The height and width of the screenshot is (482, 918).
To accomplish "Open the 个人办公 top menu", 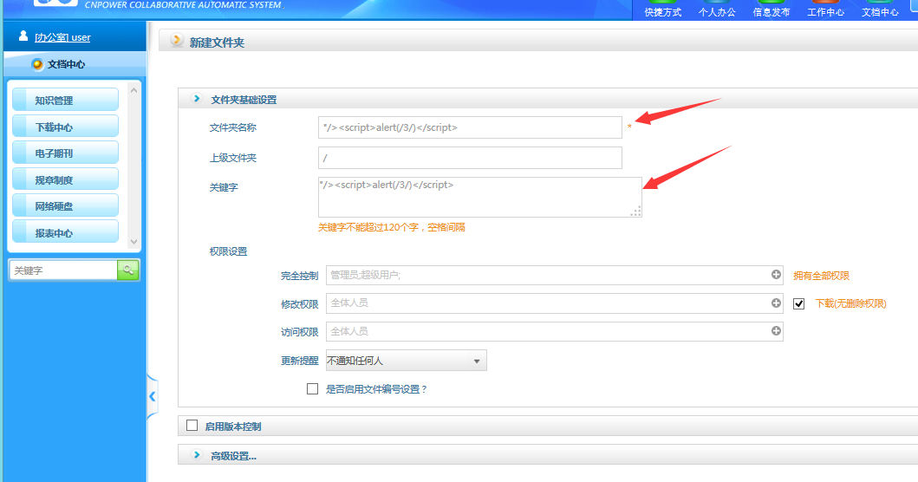I will 717,12.
